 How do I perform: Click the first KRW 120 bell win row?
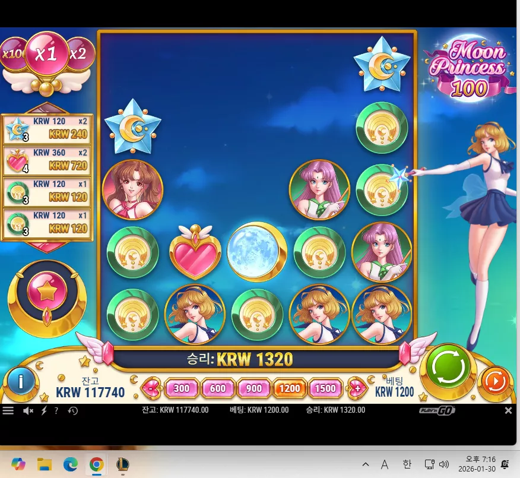pos(47,192)
